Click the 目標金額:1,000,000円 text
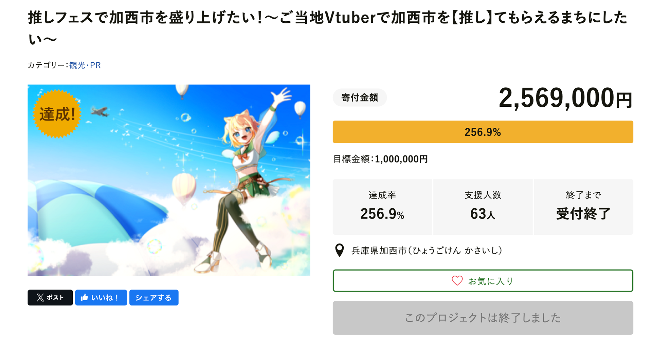 pyautogui.click(x=380, y=159)
